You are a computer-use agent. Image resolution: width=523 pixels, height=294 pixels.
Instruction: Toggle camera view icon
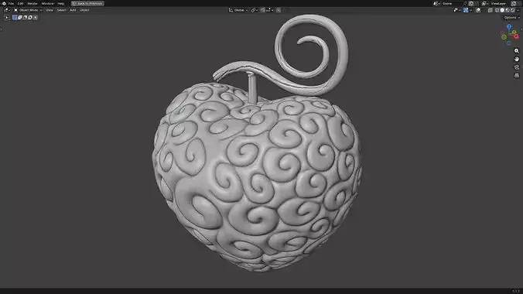[517, 67]
